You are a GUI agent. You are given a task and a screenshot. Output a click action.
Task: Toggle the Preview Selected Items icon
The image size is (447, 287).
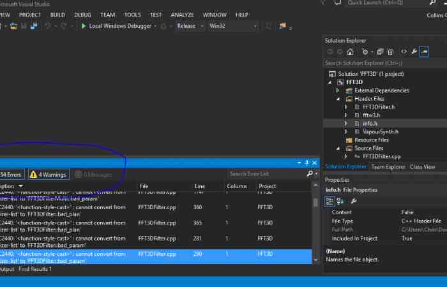tap(424, 52)
